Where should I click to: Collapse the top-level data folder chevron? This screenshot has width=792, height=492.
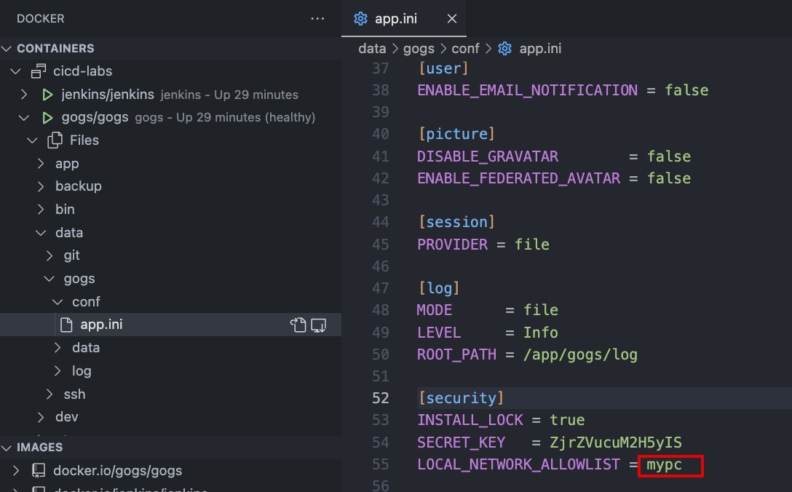[x=41, y=233]
